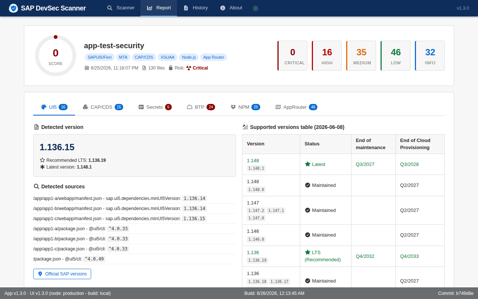Click the green star icon beside LTS status
The image size is (478, 299).
pos(308,252)
